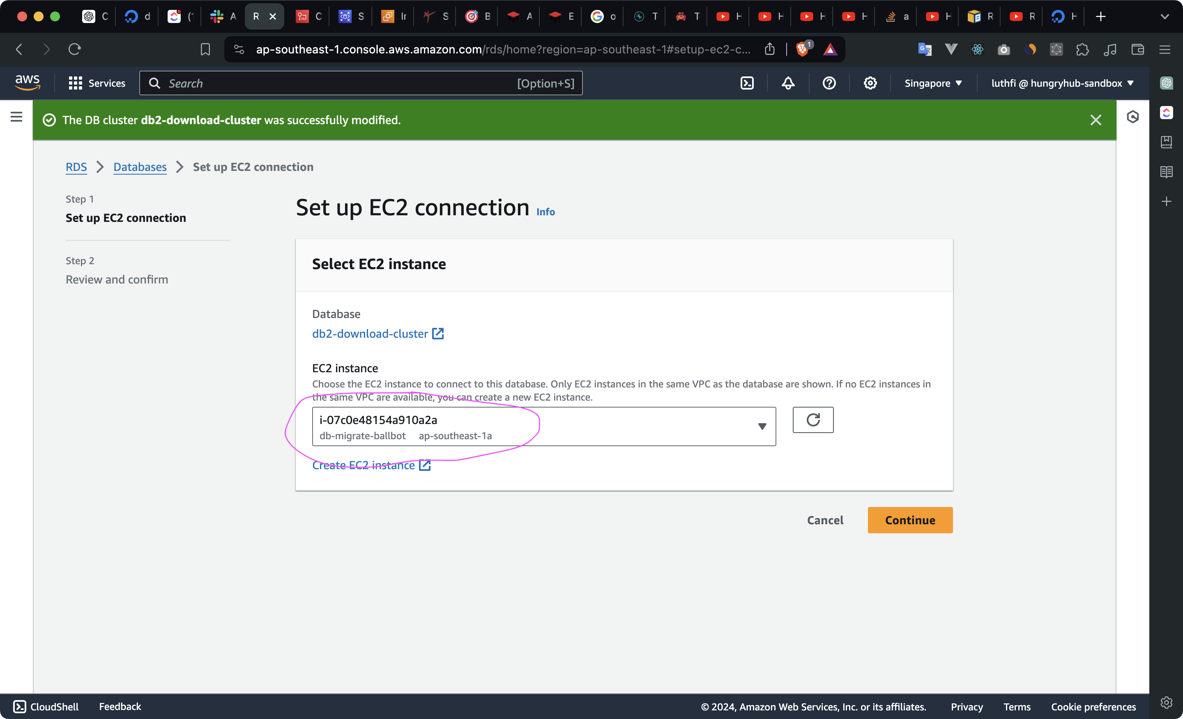Open a new browser tab
The image size is (1183, 719).
1100,16
